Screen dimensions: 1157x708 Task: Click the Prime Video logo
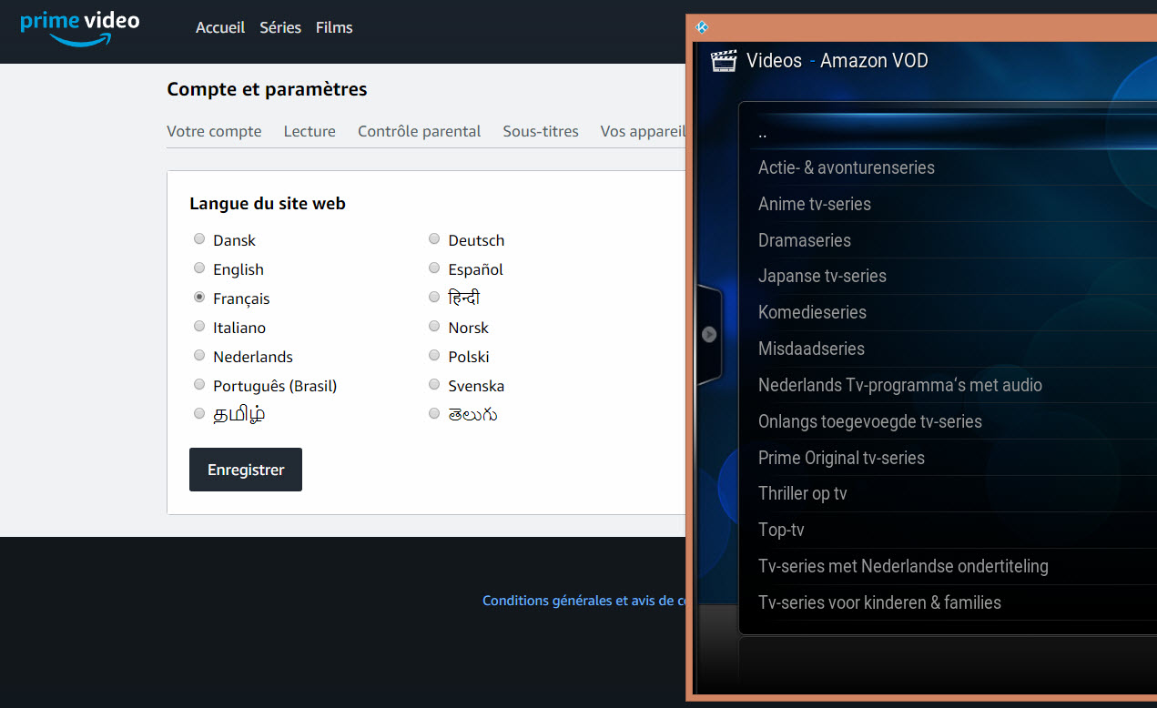click(x=79, y=29)
